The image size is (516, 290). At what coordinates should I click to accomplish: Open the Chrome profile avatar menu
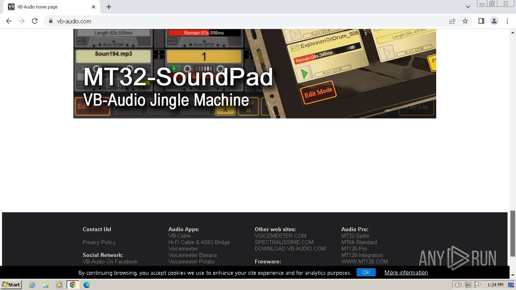[494, 21]
